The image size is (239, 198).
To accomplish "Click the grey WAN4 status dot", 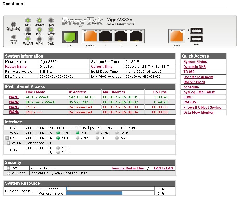I will pyautogui.click(x=117, y=133).
